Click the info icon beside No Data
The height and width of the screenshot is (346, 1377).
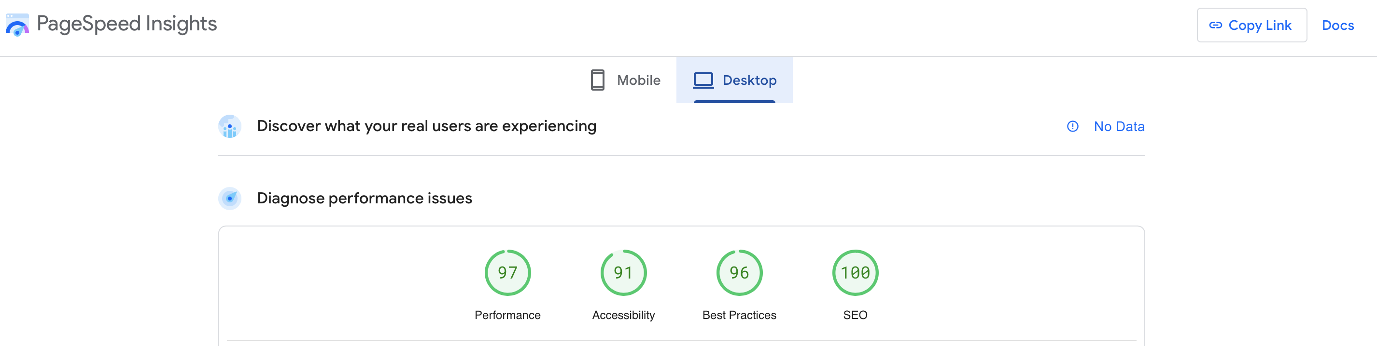(x=1072, y=126)
